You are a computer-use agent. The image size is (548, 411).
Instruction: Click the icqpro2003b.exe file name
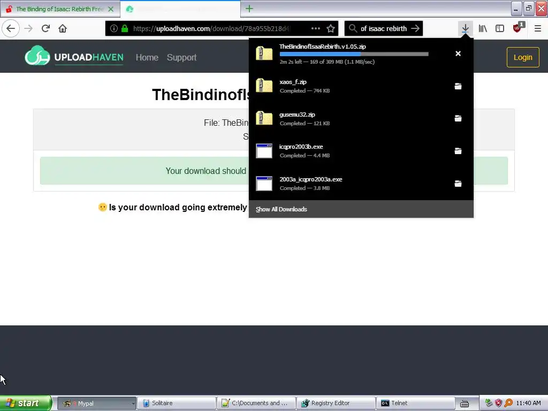pos(301,147)
